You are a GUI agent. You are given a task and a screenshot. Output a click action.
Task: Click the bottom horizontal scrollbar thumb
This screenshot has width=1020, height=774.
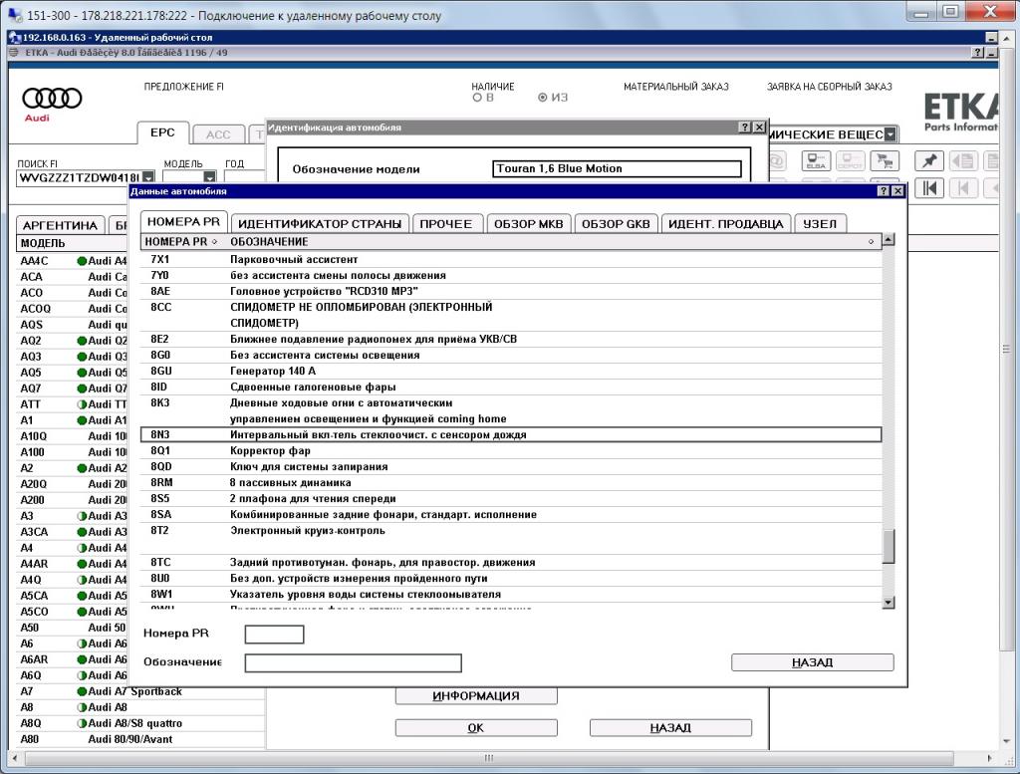tap(489, 758)
